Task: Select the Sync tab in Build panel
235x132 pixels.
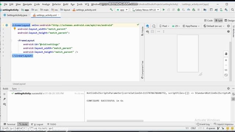Action: click(14, 89)
